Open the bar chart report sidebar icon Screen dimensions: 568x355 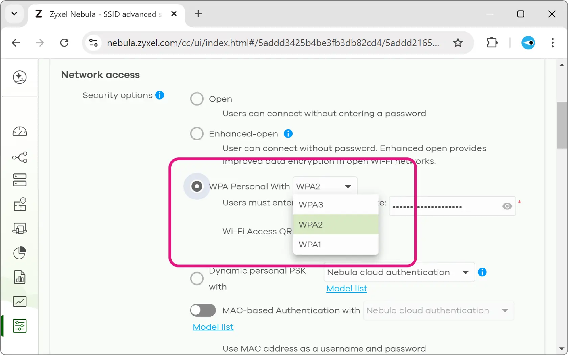[x=20, y=277]
